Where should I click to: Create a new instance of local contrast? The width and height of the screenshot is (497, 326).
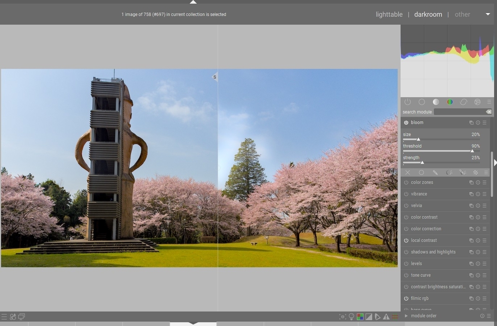coord(471,240)
